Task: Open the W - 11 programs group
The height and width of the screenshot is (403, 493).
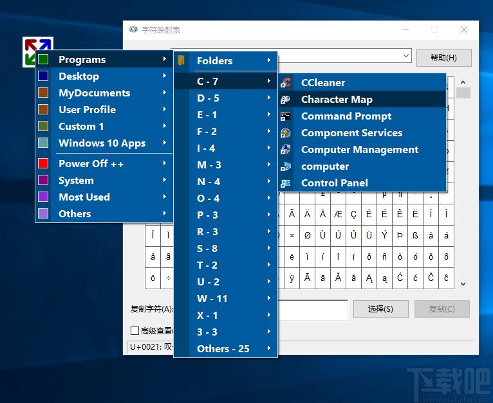Action: tap(226, 298)
